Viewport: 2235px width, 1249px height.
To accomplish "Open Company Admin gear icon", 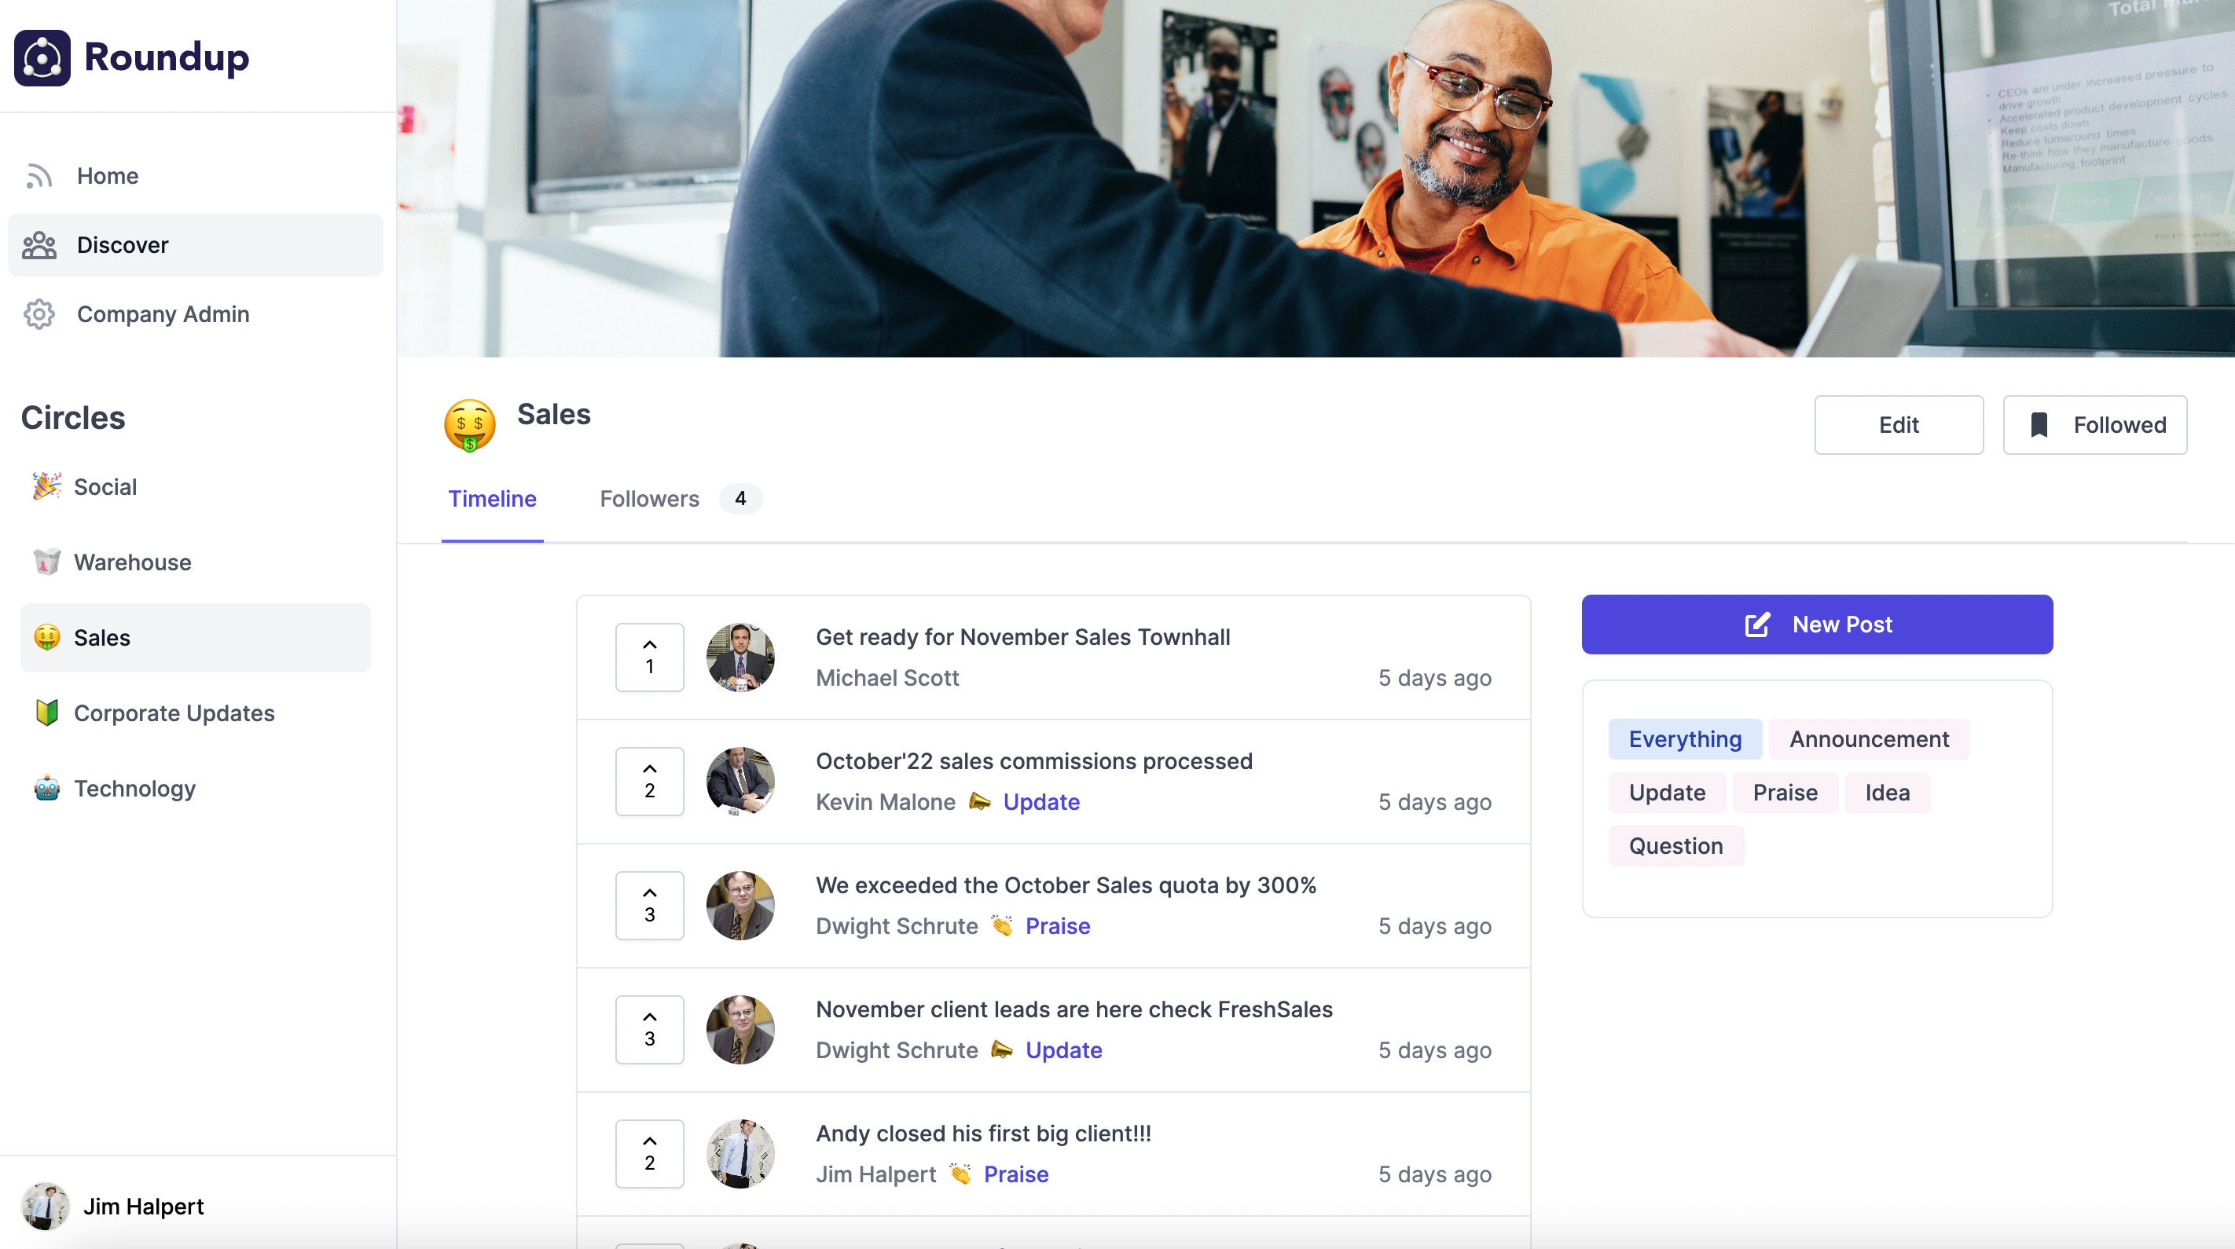I will pyautogui.click(x=39, y=314).
